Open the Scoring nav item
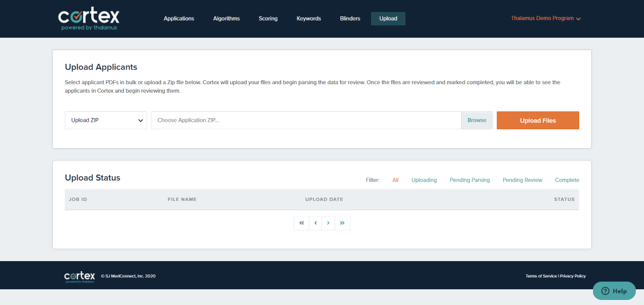This screenshot has width=644, height=305. (268, 18)
